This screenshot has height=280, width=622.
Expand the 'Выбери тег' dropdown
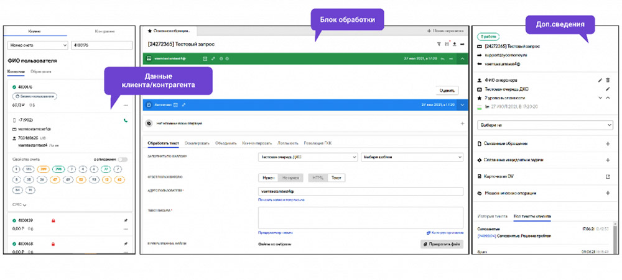[545, 125]
